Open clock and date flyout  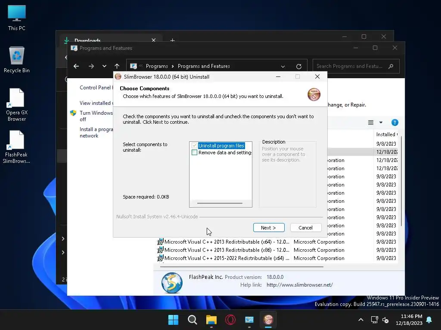tap(409, 320)
